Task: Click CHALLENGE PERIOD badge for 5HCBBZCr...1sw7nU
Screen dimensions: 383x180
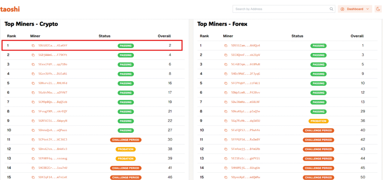Action: pos(126,168)
